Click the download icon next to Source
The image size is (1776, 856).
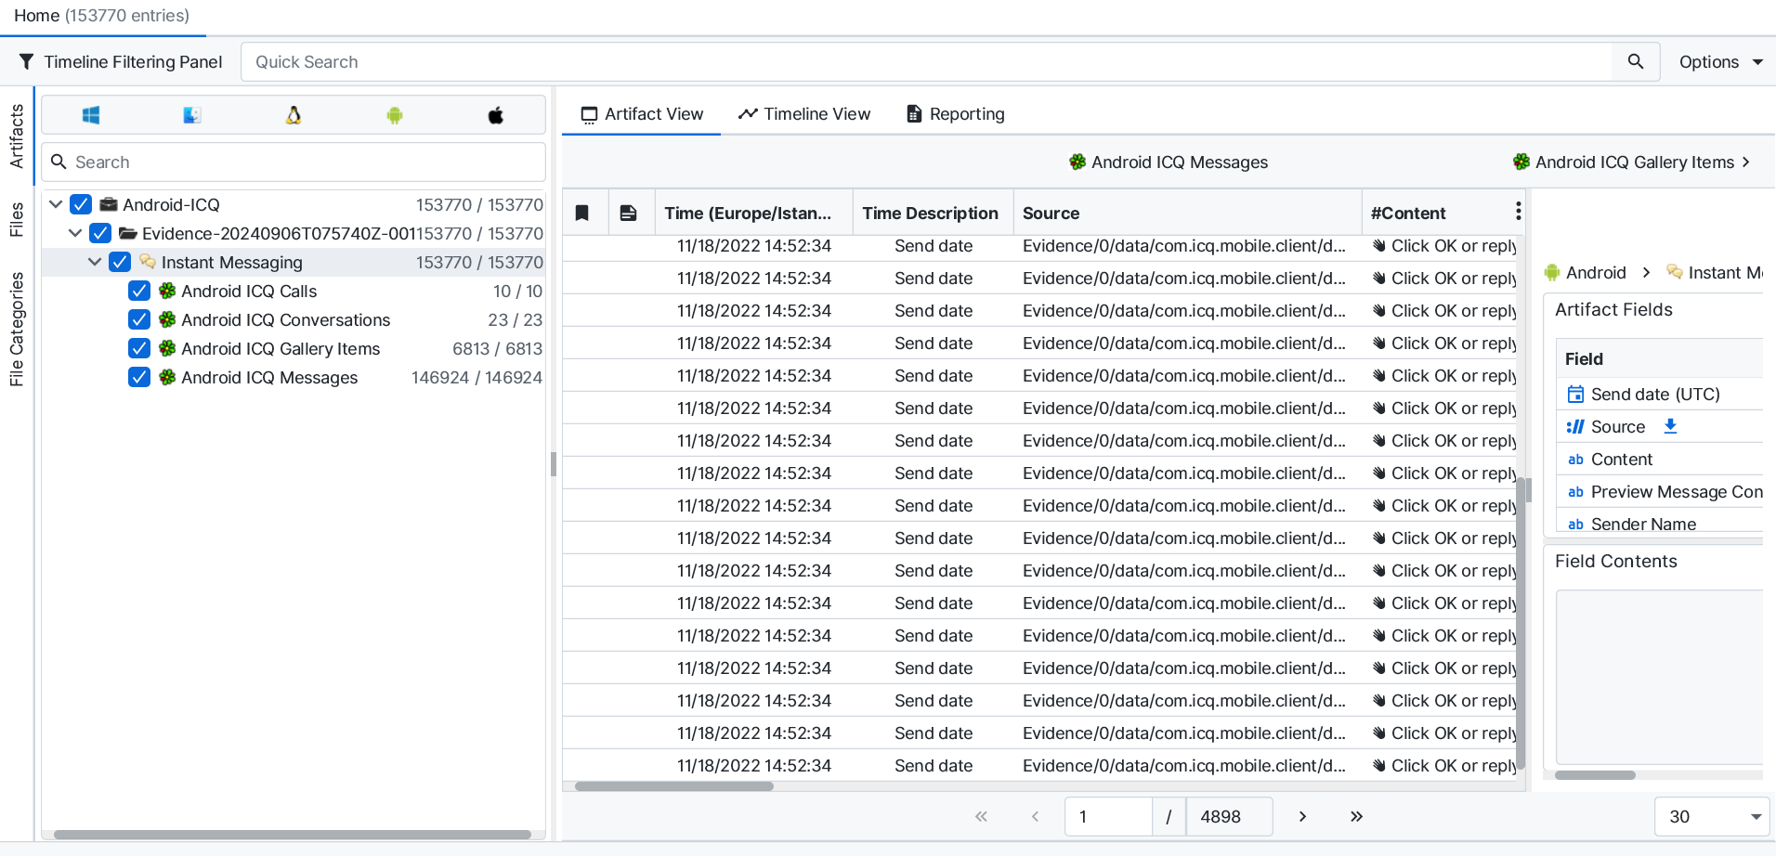[x=1670, y=426]
